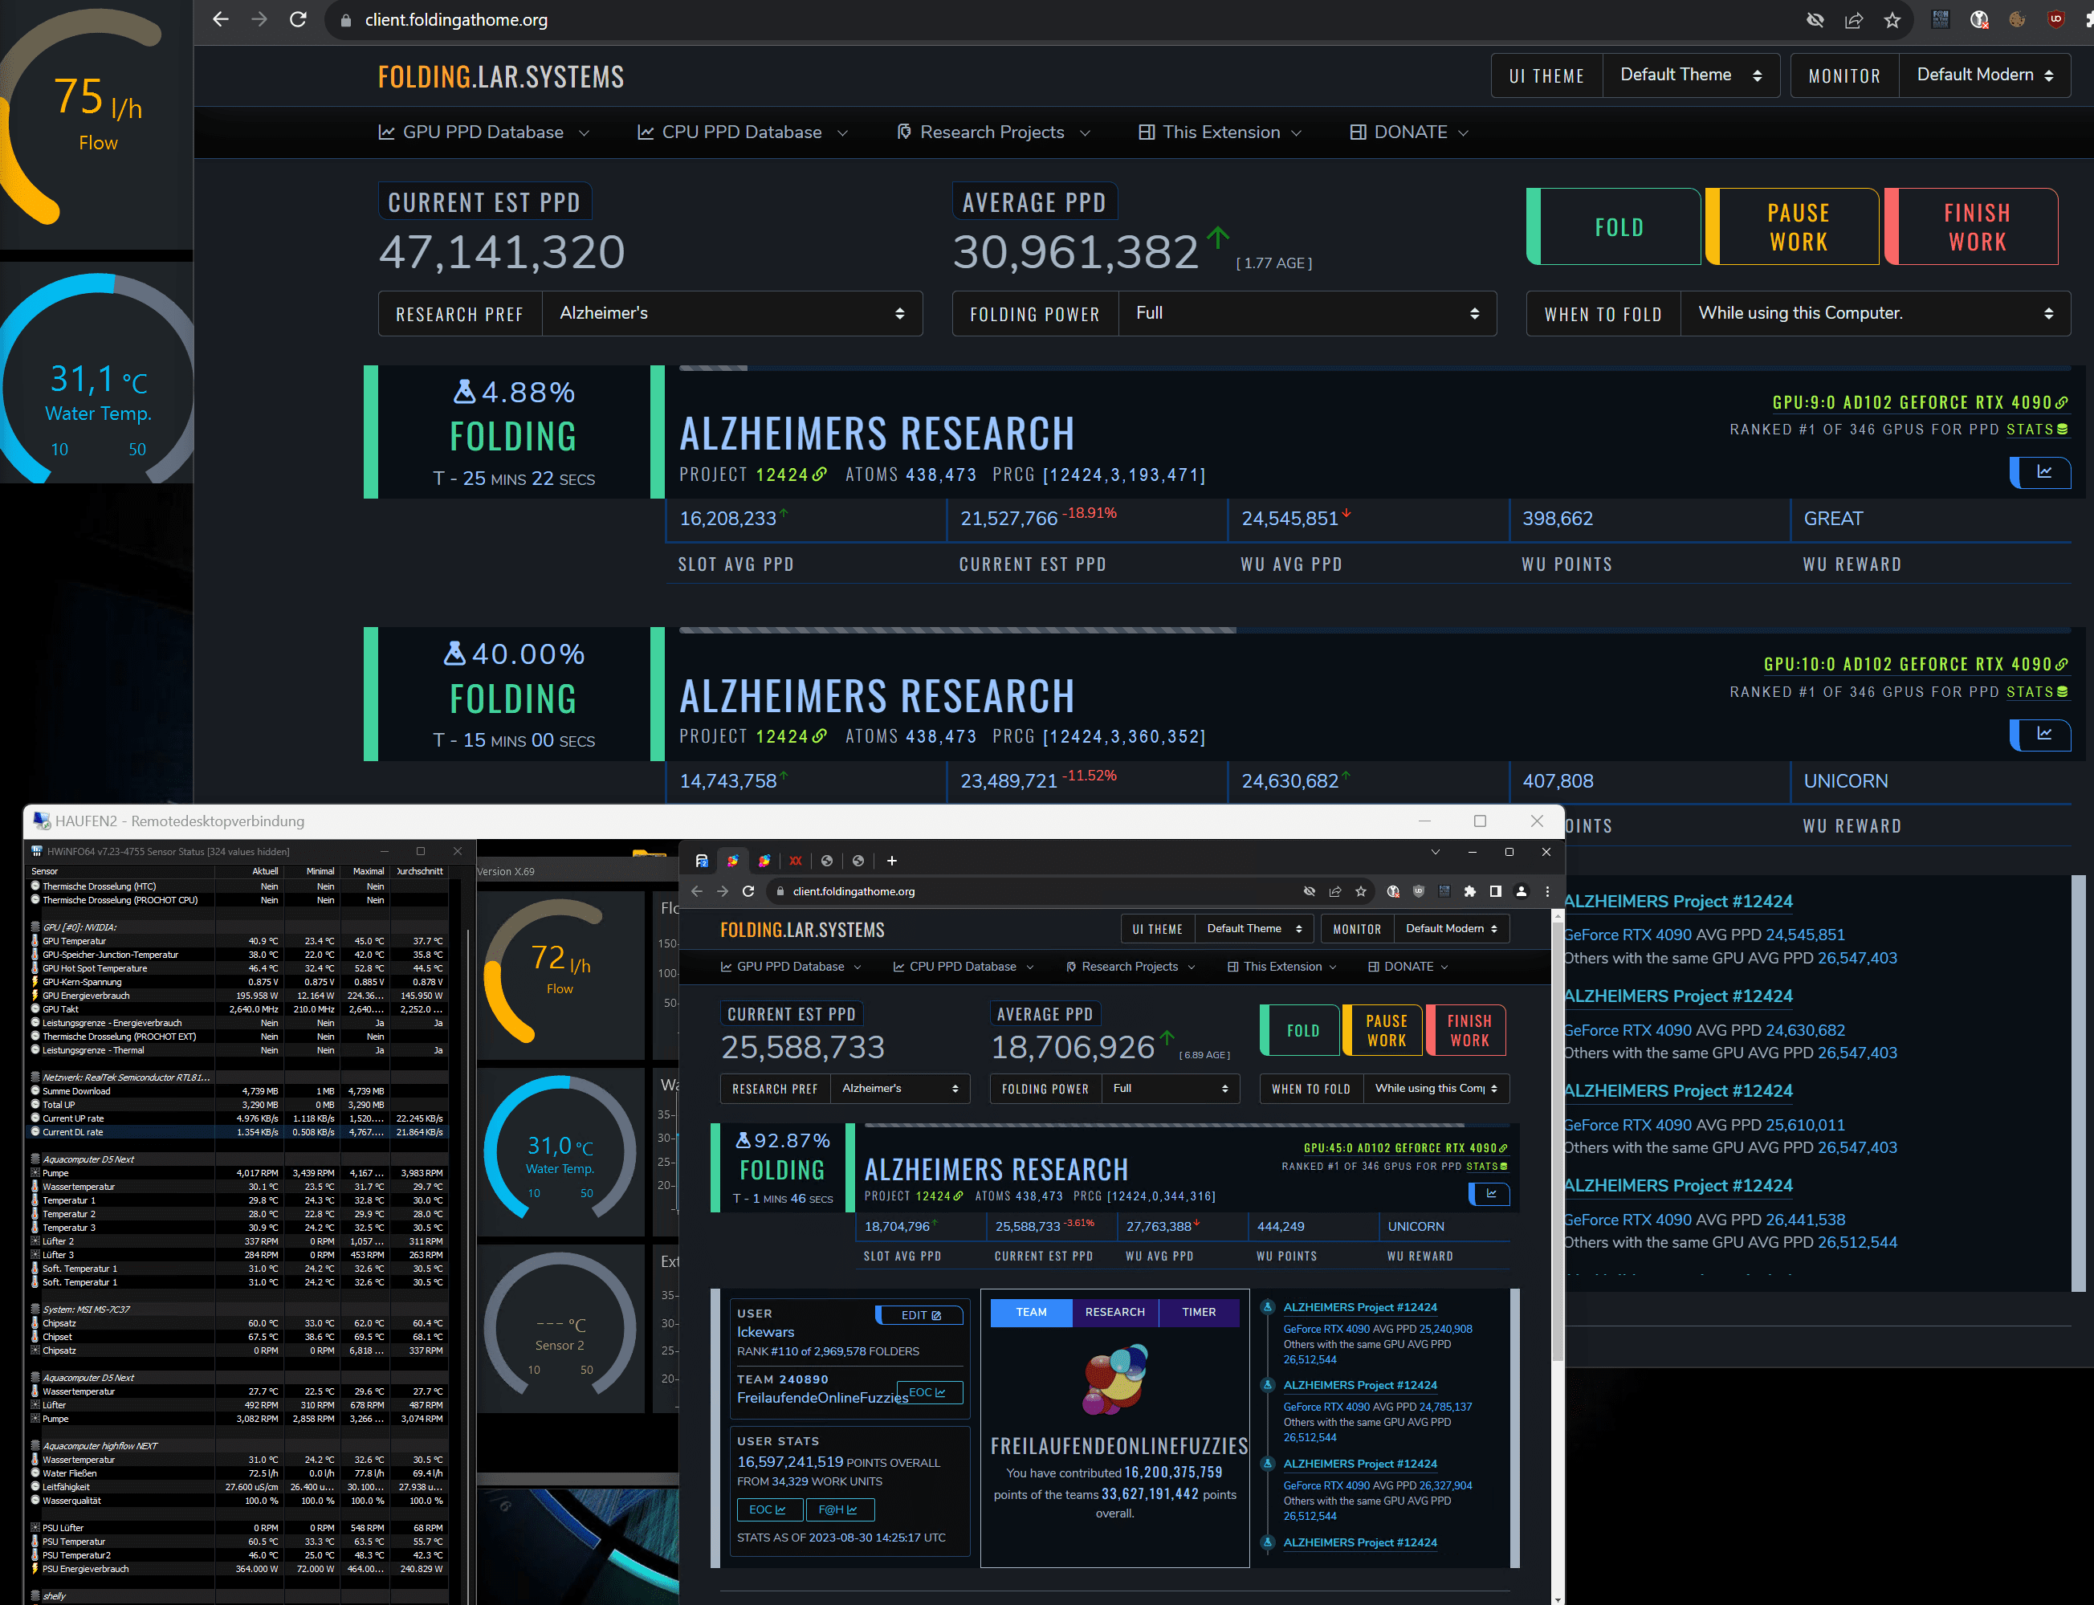Switch to the RESEARCH tab in team panel
2094x1605 pixels.
(1114, 1313)
